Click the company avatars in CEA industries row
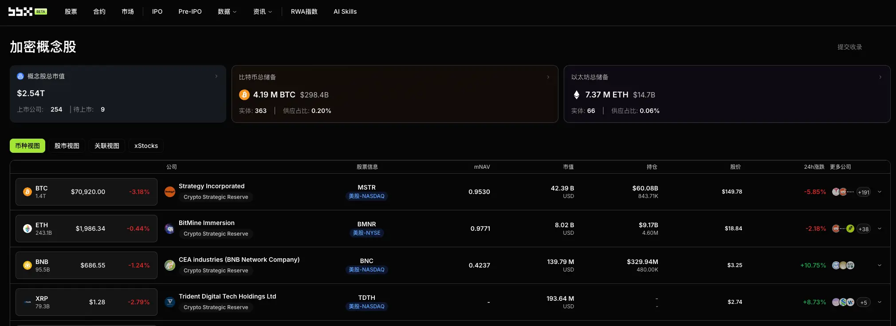This screenshot has width=896, height=326. click(x=843, y=265)
